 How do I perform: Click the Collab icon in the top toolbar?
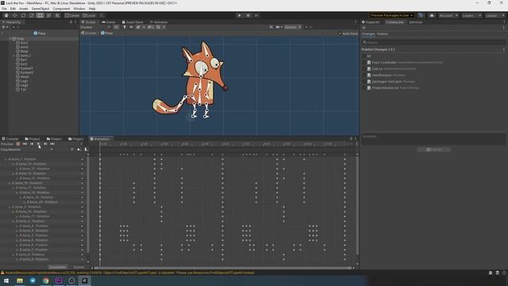[x=421, y=15]
